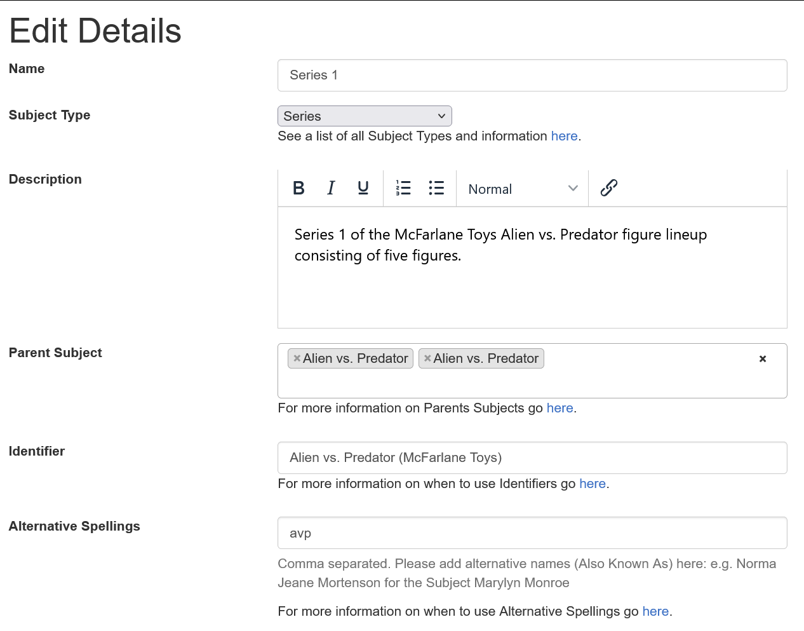
Task: Insert a numbered list in Description
Action: coord(403,188)
